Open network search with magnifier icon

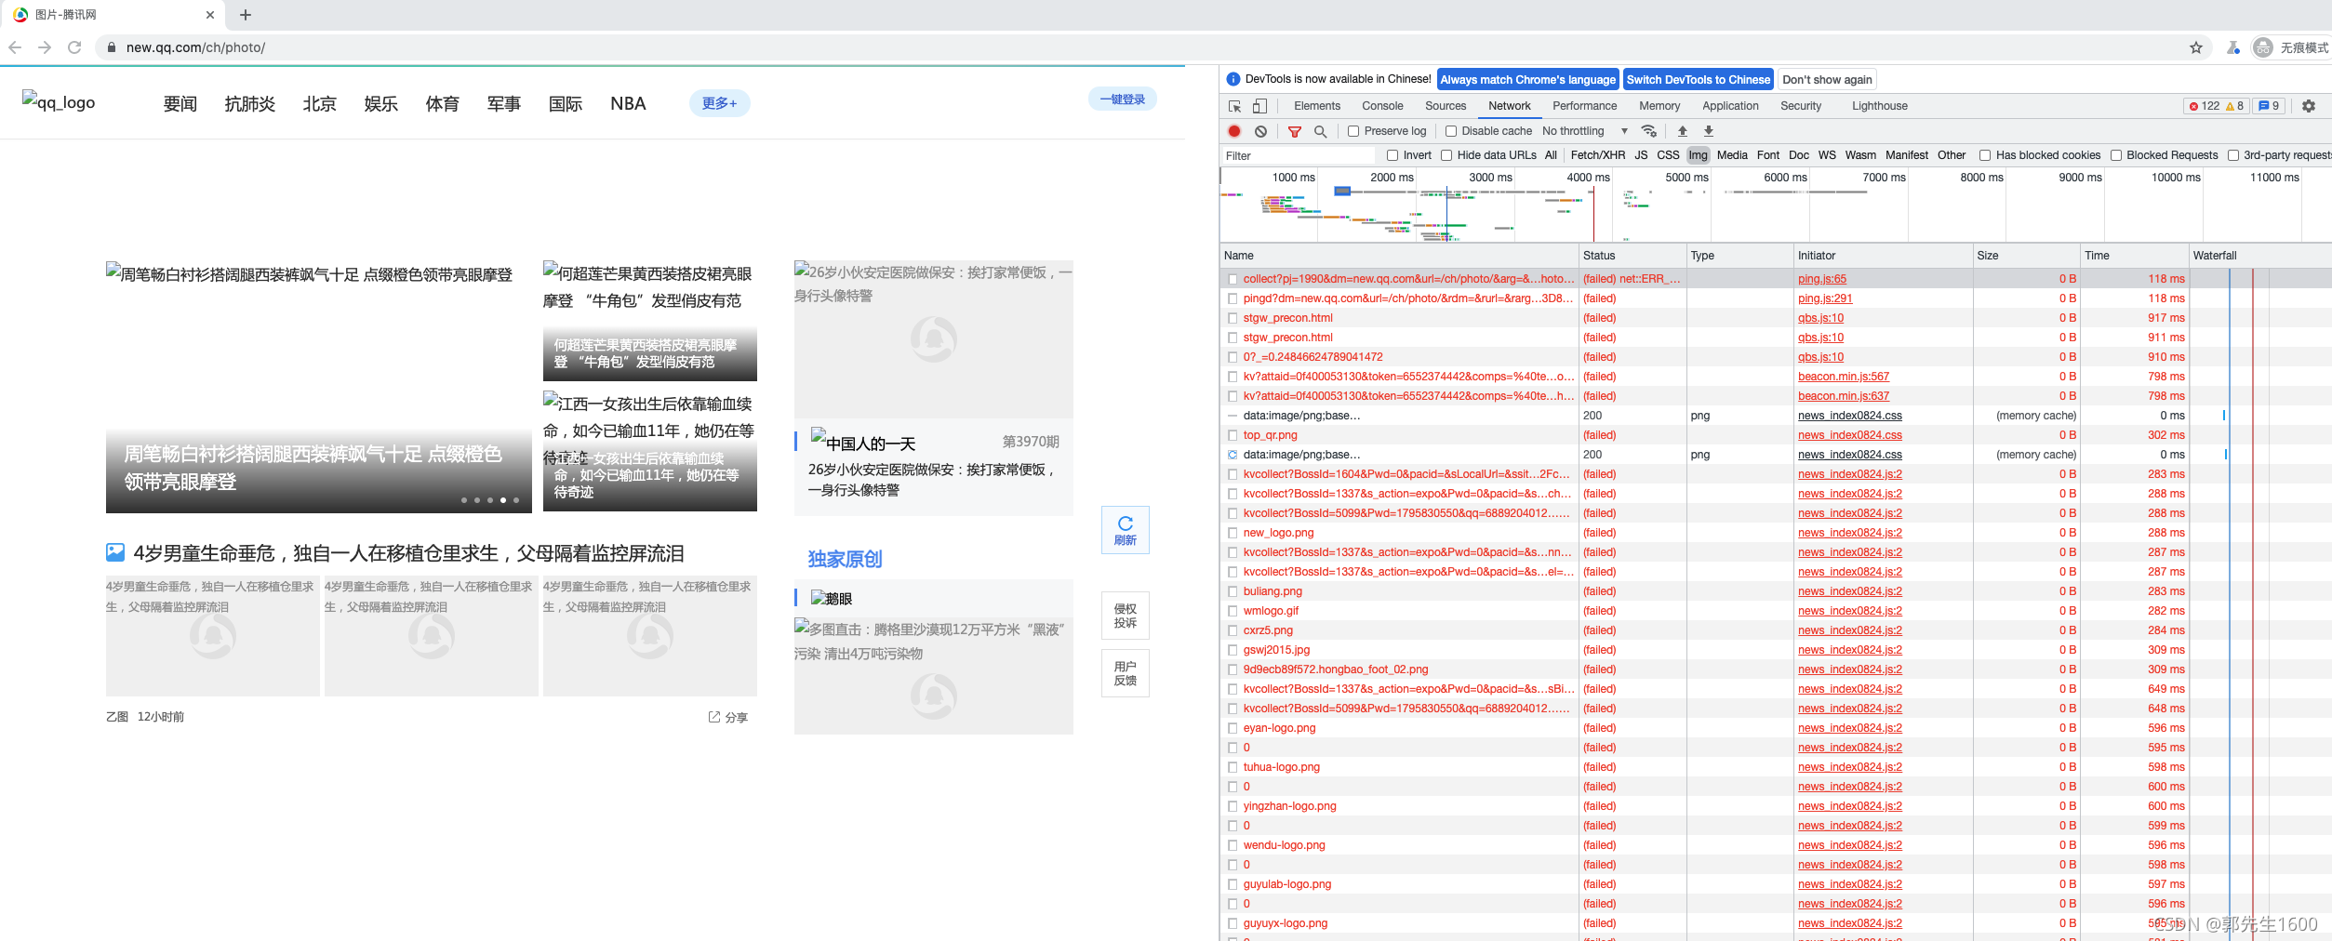coord(1320,131)
